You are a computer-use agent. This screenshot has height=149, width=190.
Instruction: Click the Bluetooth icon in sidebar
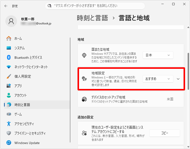click(9, 57)
